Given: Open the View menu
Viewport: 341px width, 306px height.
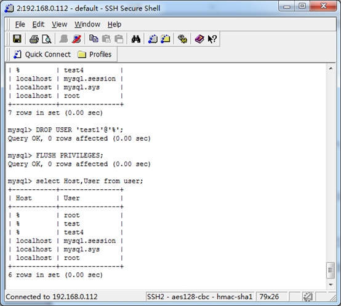Looking at the screenshot, I should pyautogui.click(x=59, y=25).
